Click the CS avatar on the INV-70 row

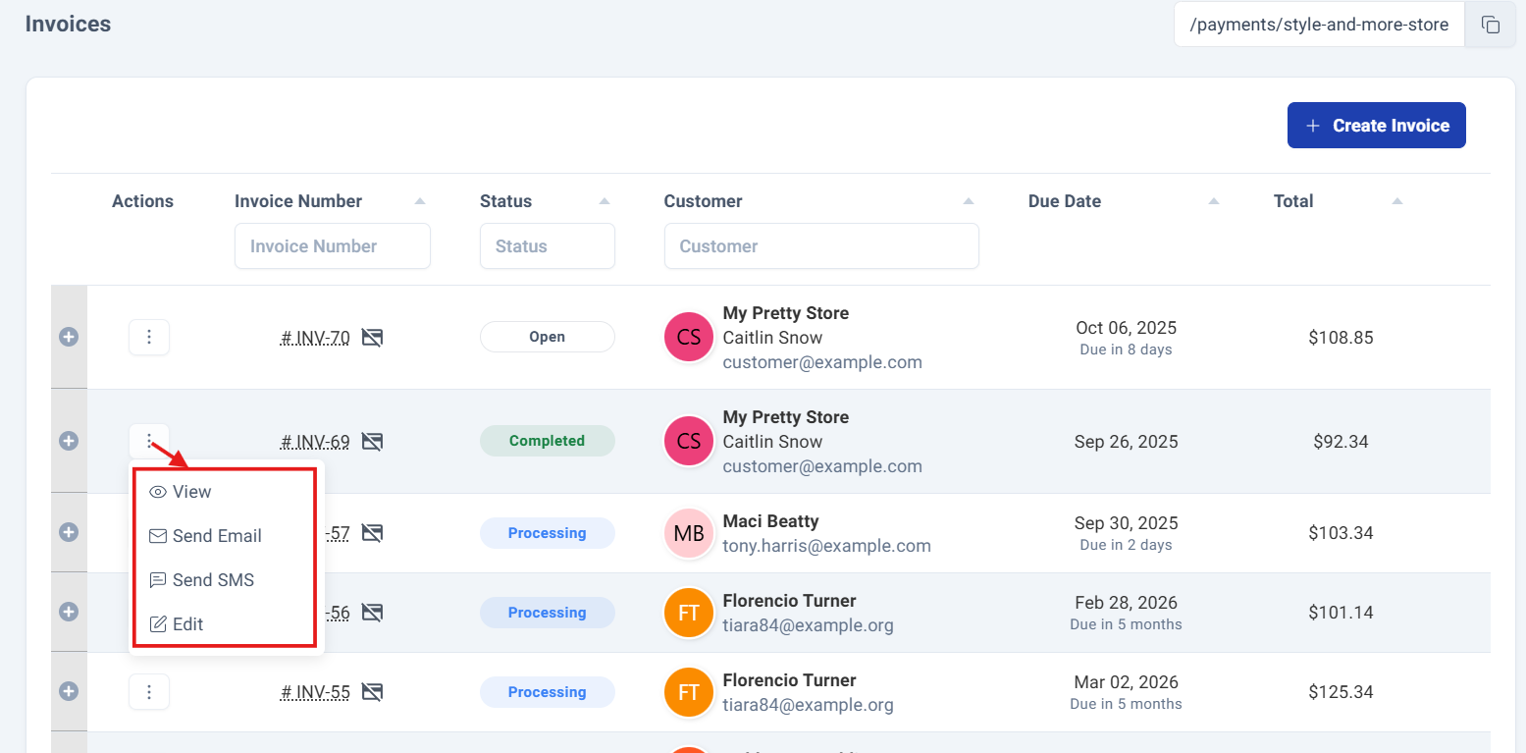689,338
